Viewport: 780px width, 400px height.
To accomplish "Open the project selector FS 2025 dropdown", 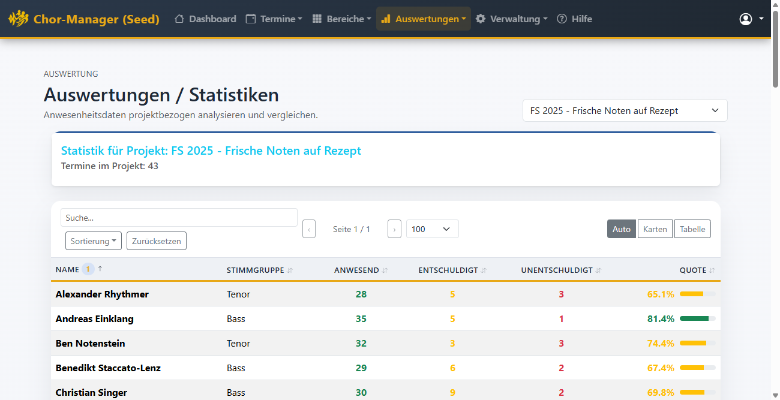I will (x=625, y=110).
